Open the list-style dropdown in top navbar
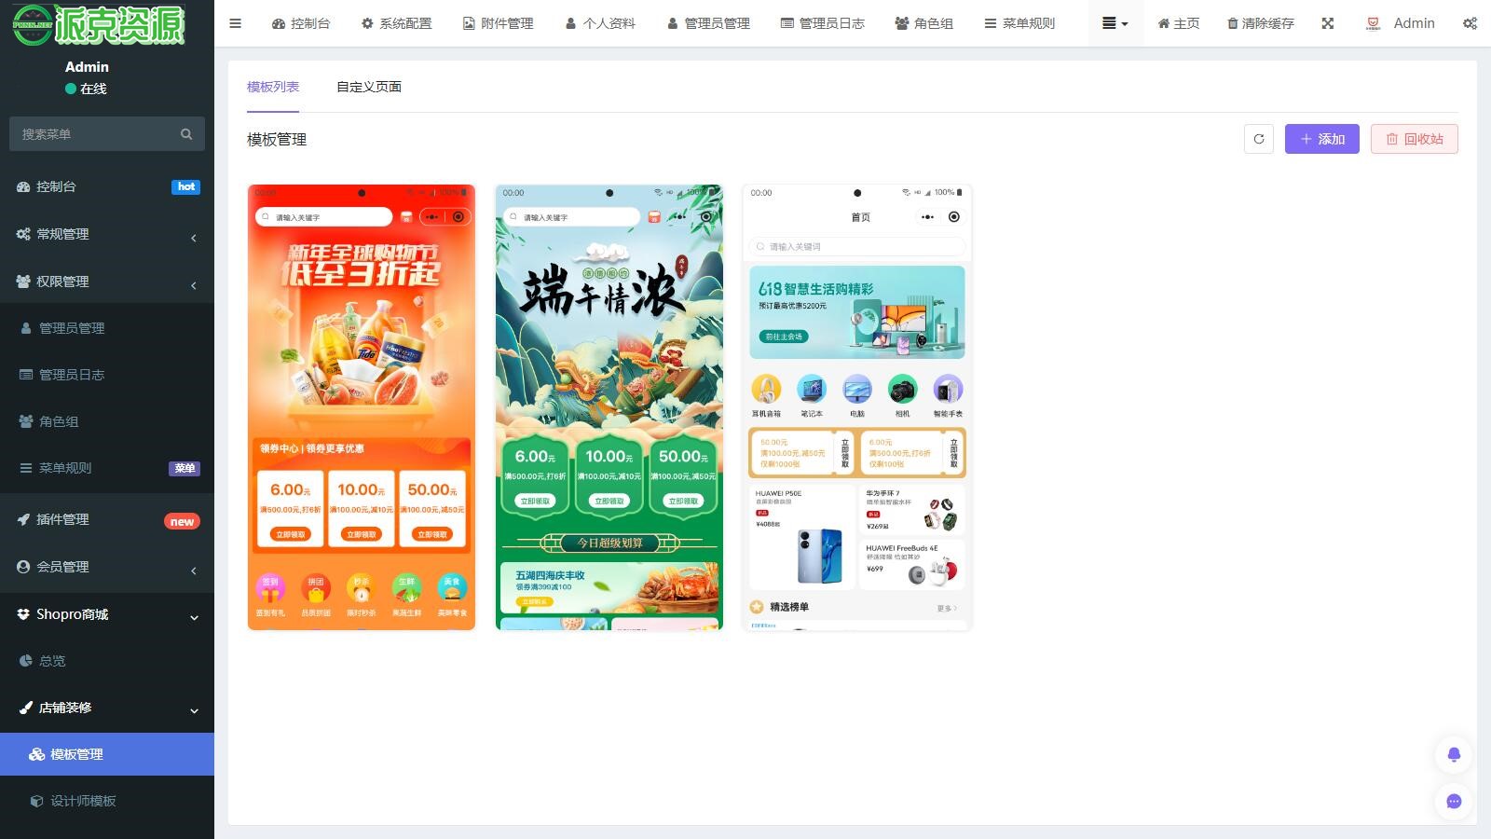The width and height of the screenshot is (1491, 839). point(1115,23)
